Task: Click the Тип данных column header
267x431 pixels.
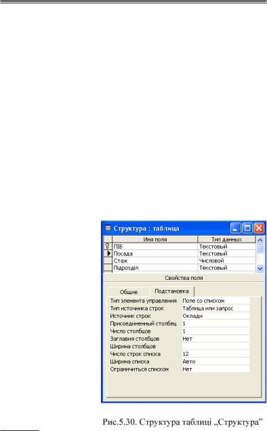Action: click(x=226, y=239)
